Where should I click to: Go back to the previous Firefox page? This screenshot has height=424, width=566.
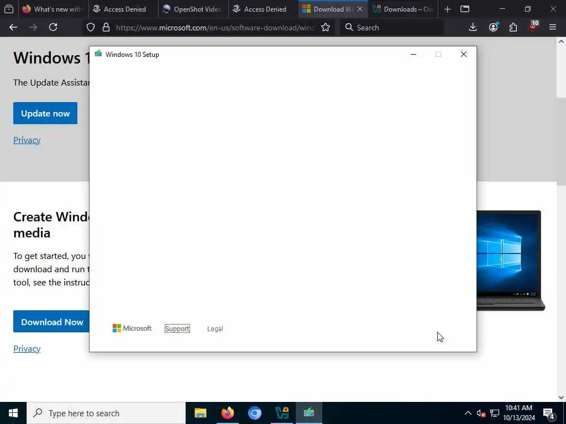[x=13, y=28]
